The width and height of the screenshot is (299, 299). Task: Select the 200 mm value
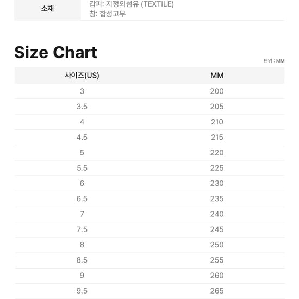coord(217,91)
